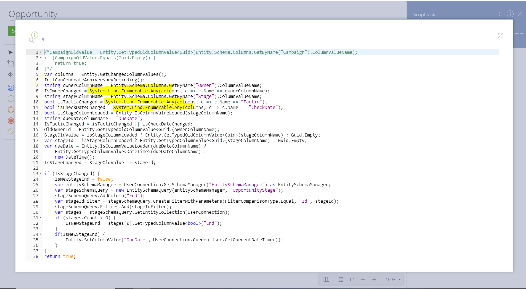Select the lasso selection tool on the sidebar
The height and width of the screenshot is (289, 526).
(10, 63)
